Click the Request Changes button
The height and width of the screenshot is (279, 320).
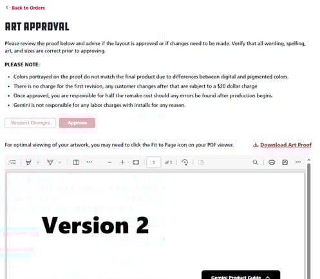30,123
